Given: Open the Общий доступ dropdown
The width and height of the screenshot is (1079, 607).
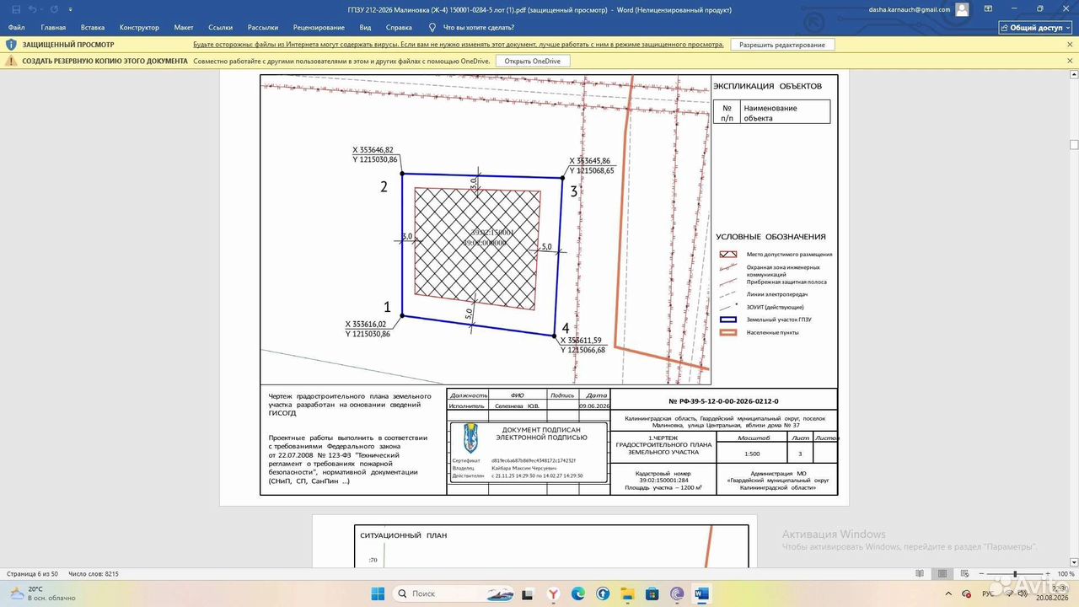Looking at the screenshot, I should [x=1035, y=27].
